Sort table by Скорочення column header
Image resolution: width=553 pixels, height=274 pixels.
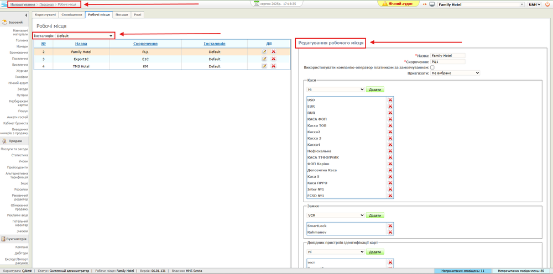click(145, 44)
